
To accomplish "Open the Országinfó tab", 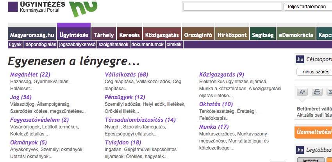I will click(x=198, y=34).
